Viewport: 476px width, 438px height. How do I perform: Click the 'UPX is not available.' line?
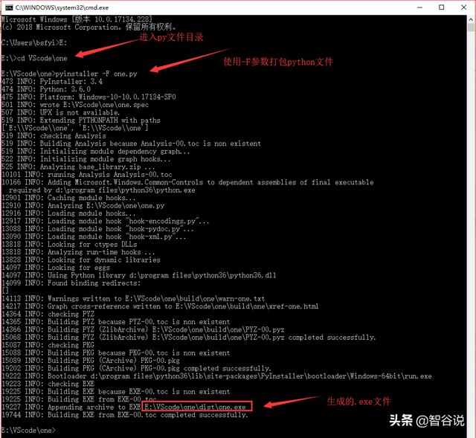[x=61, y=112]
